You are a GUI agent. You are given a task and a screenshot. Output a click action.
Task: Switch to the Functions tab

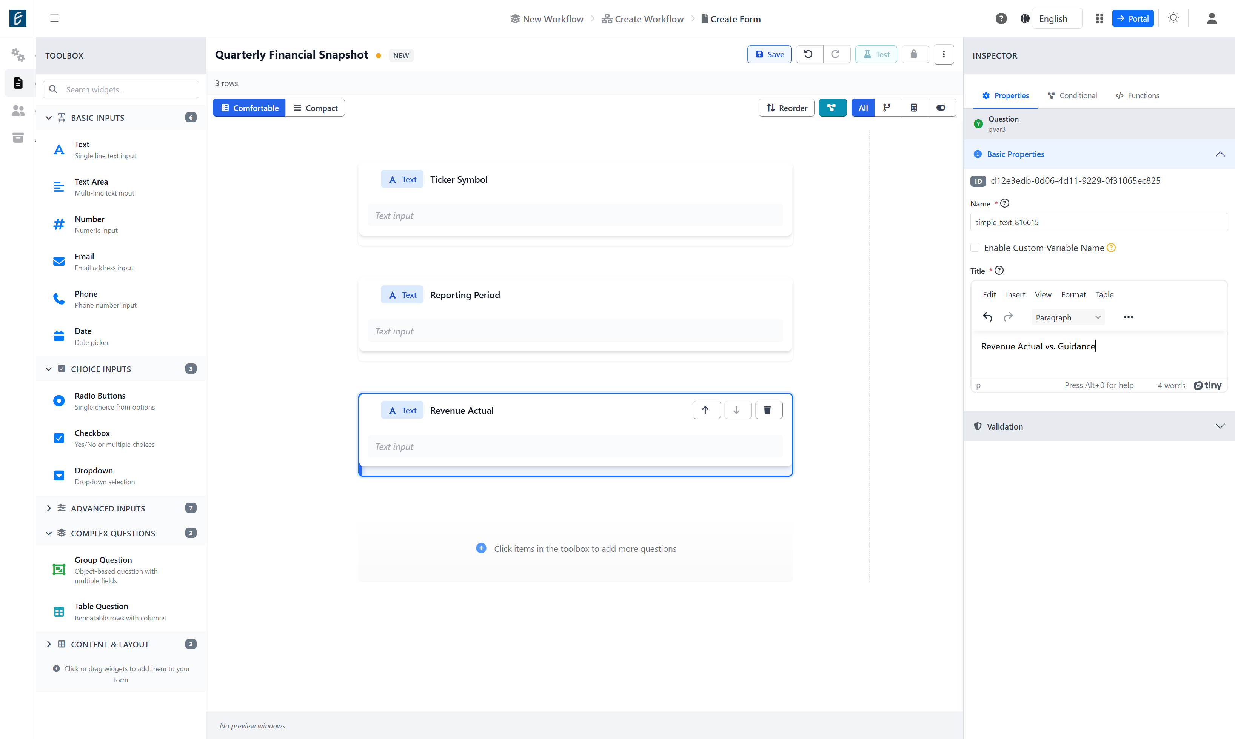point(1137,95)
